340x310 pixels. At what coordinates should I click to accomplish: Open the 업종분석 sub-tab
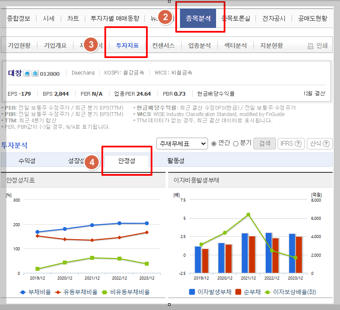(200, 45)
